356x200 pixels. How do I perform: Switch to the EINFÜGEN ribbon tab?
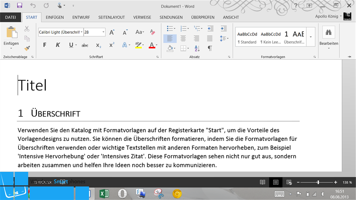click(55, 17)
